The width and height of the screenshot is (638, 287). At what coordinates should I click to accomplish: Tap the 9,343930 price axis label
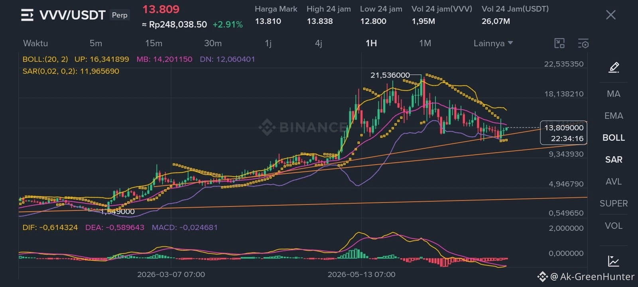566,154
